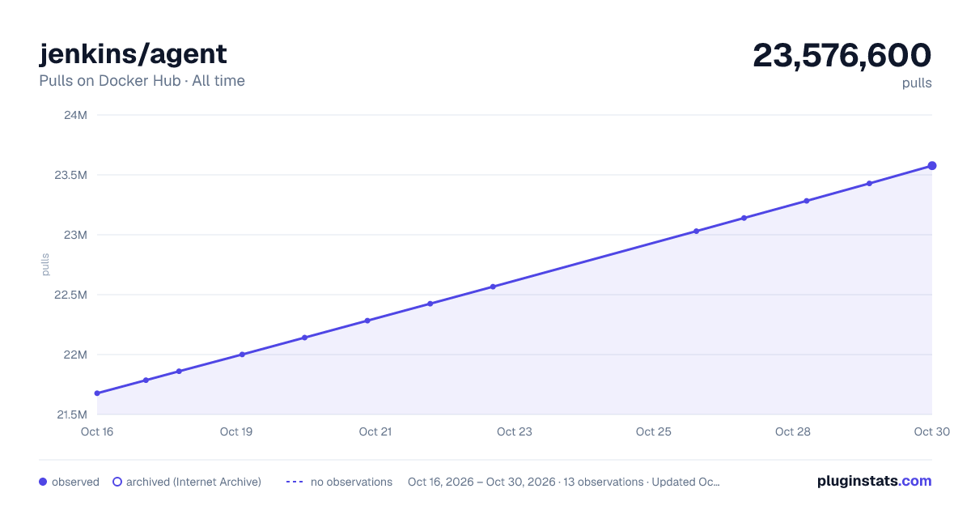The image size is (971, 510).
Task: Click the 'Oct 23' x-axis label
Action: tap(515, 431)
